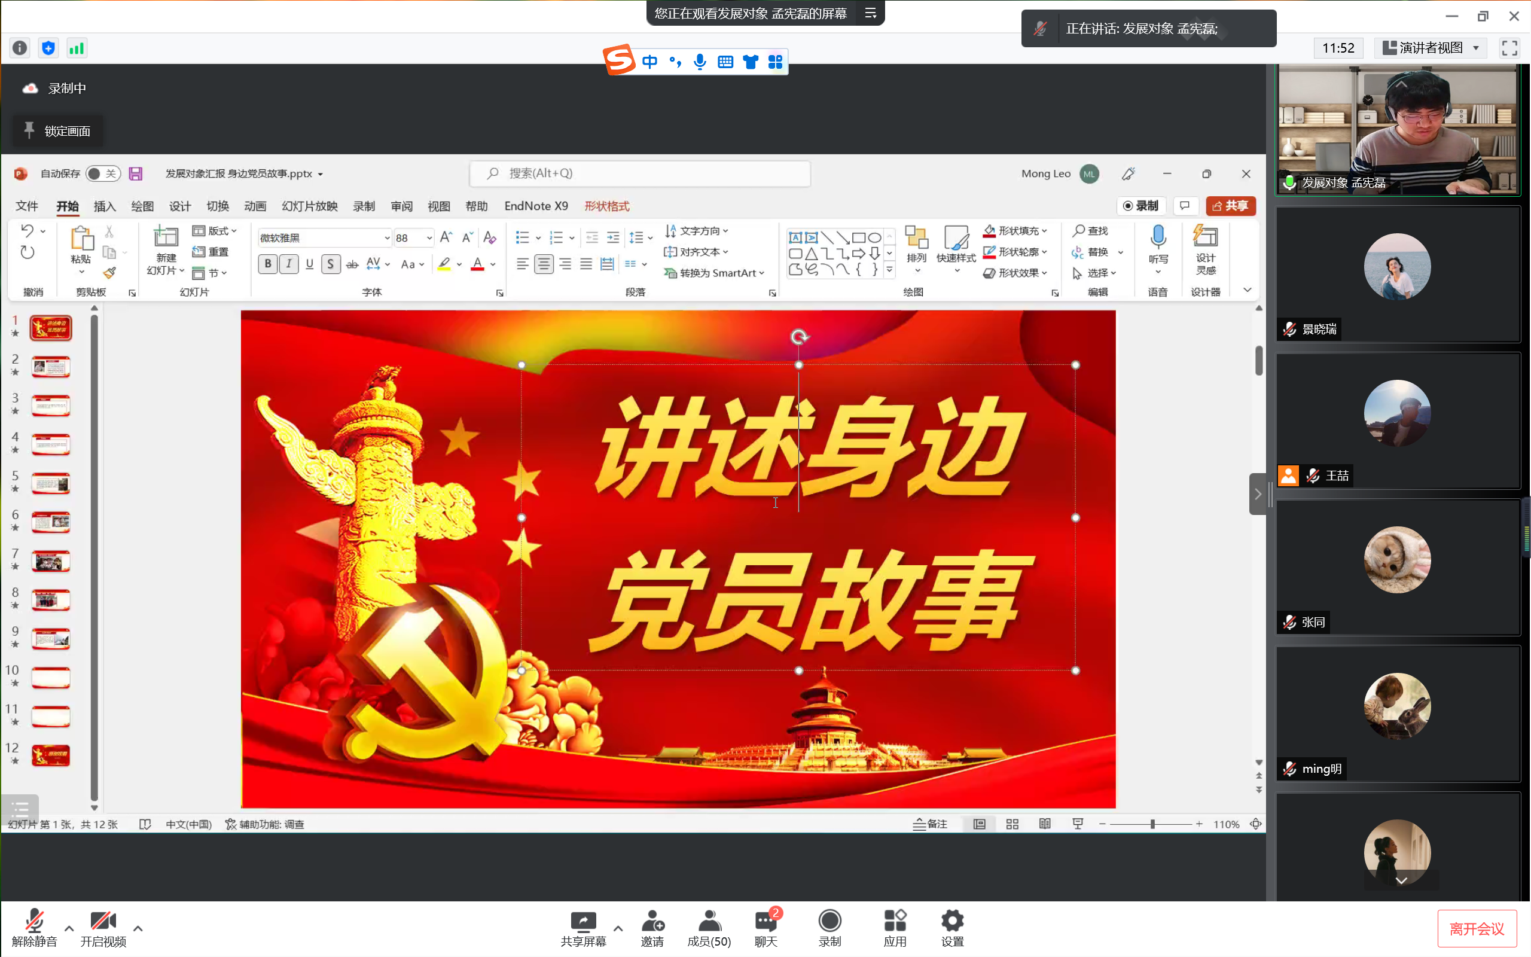Viewport: 1531px width, 957px height.
Task: Select slide 7 thumbnail
Action: 51,562
